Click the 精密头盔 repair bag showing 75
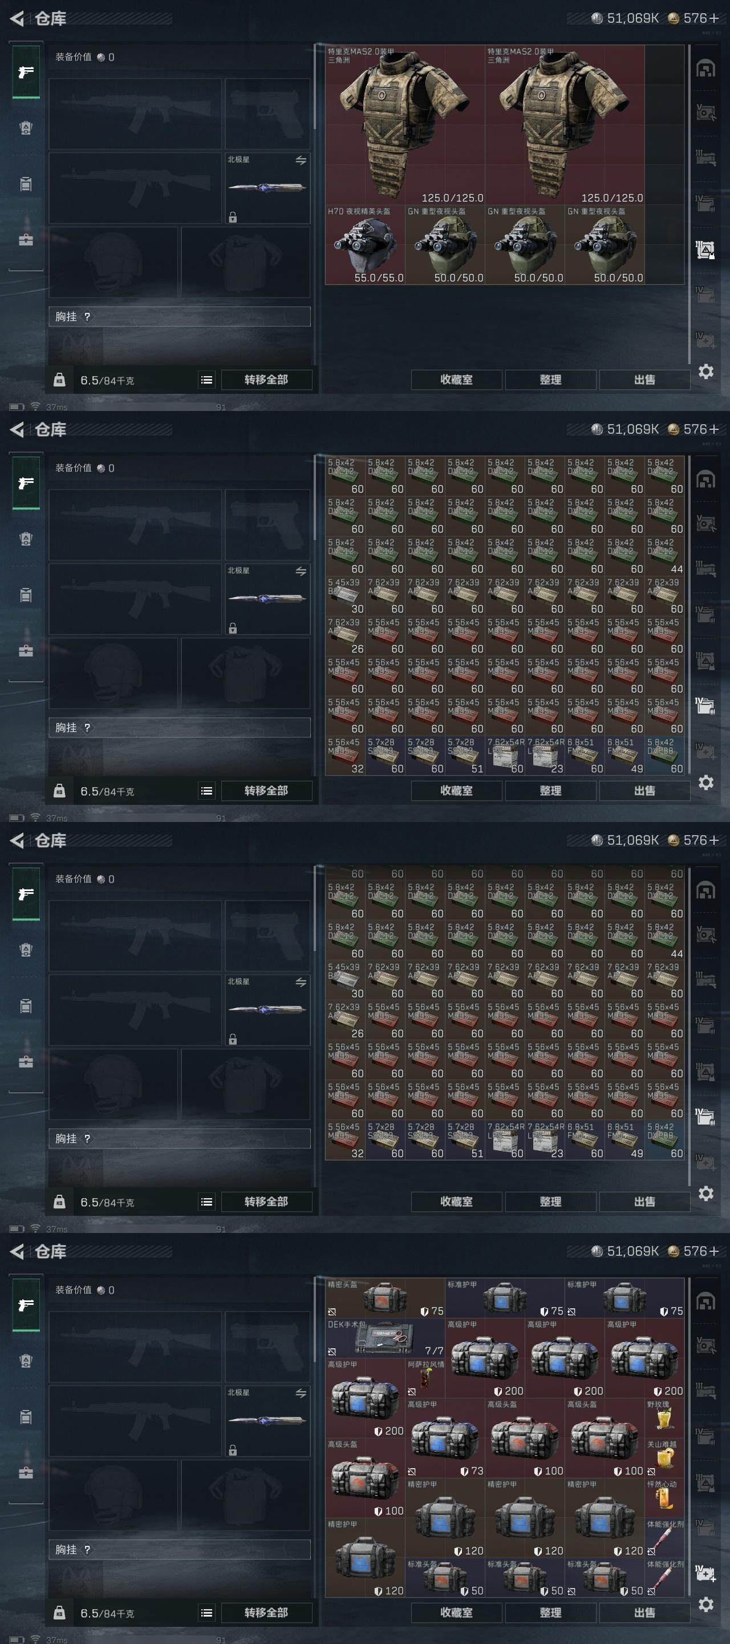Viewport: 730px width, 1644px height. [385, 1299]
